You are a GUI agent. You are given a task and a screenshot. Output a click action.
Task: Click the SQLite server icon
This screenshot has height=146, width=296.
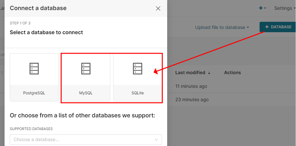coord(137,69)
